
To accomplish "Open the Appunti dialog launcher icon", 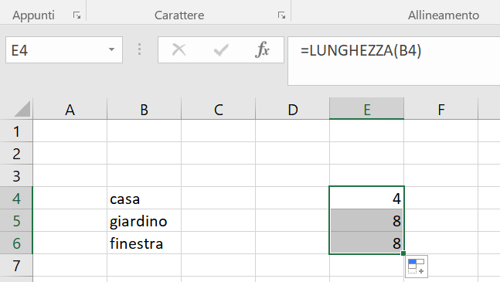I will click(77, 15).
